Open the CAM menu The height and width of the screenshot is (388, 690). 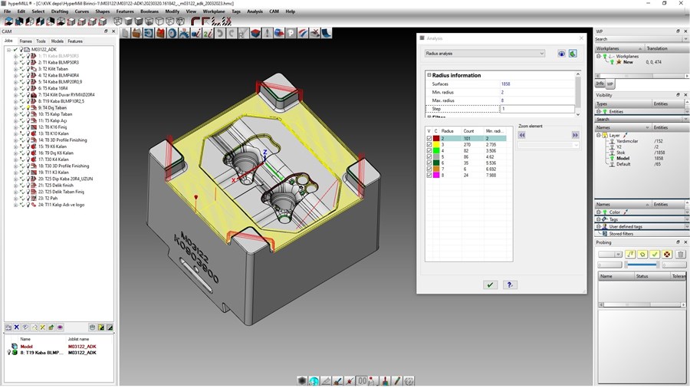pos(274,12)
